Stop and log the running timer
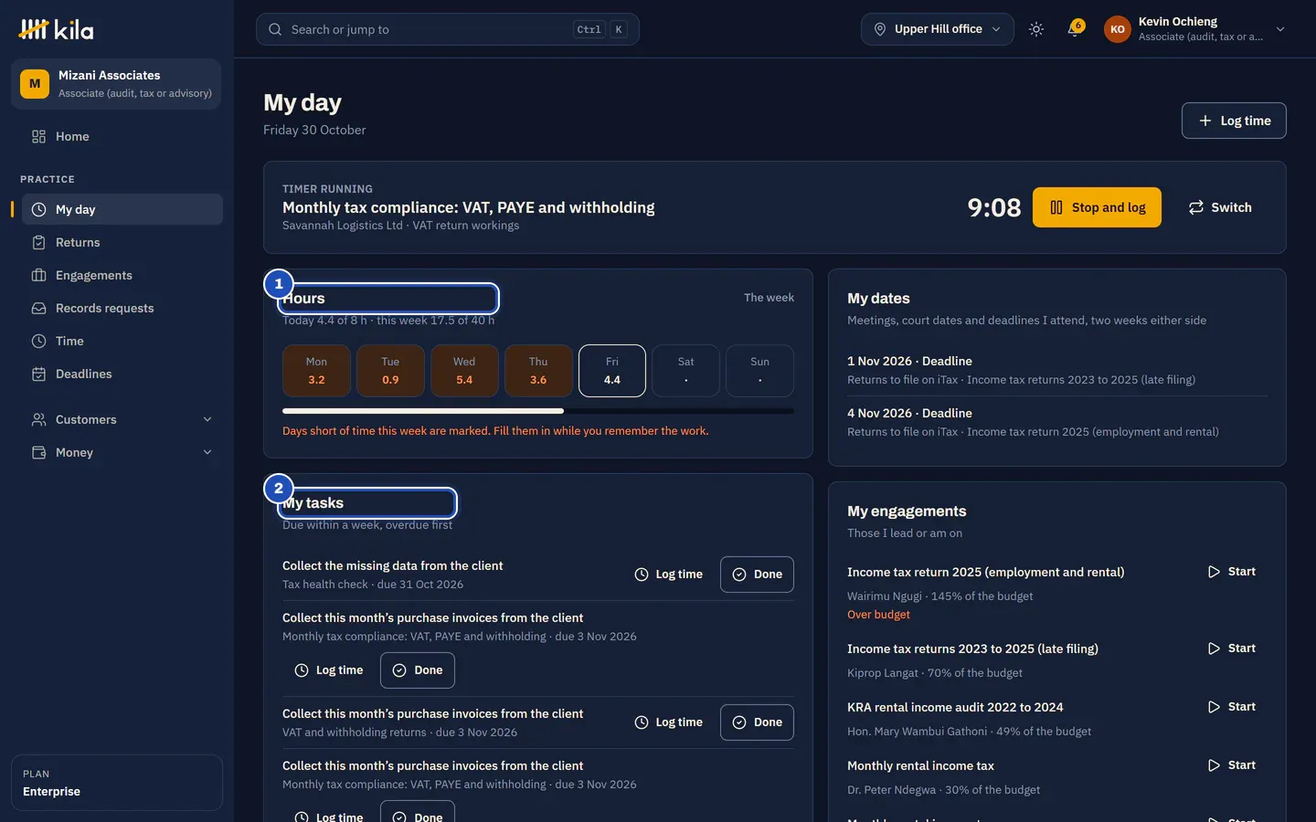The width and height of the screenshot is (1316, 822). (1097, 207)
